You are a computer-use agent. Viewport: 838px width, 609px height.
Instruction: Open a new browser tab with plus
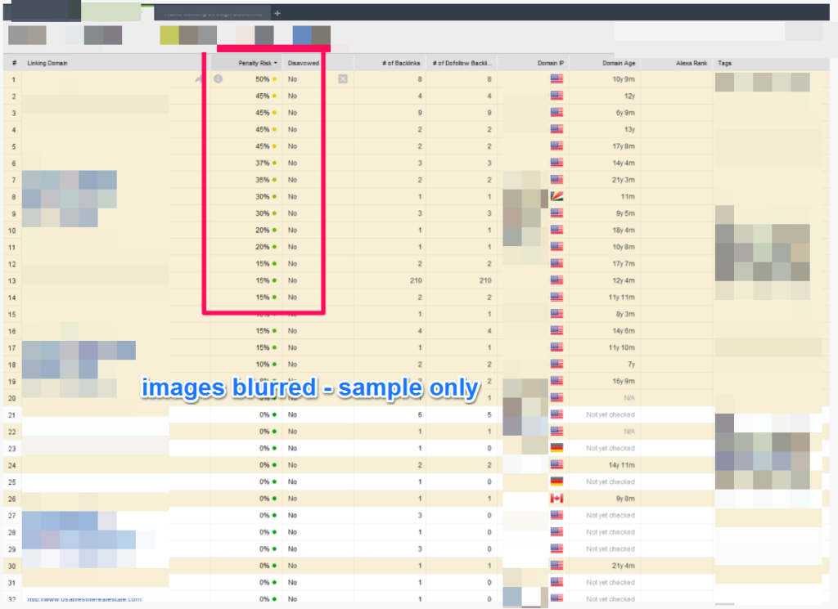[277, 13]
